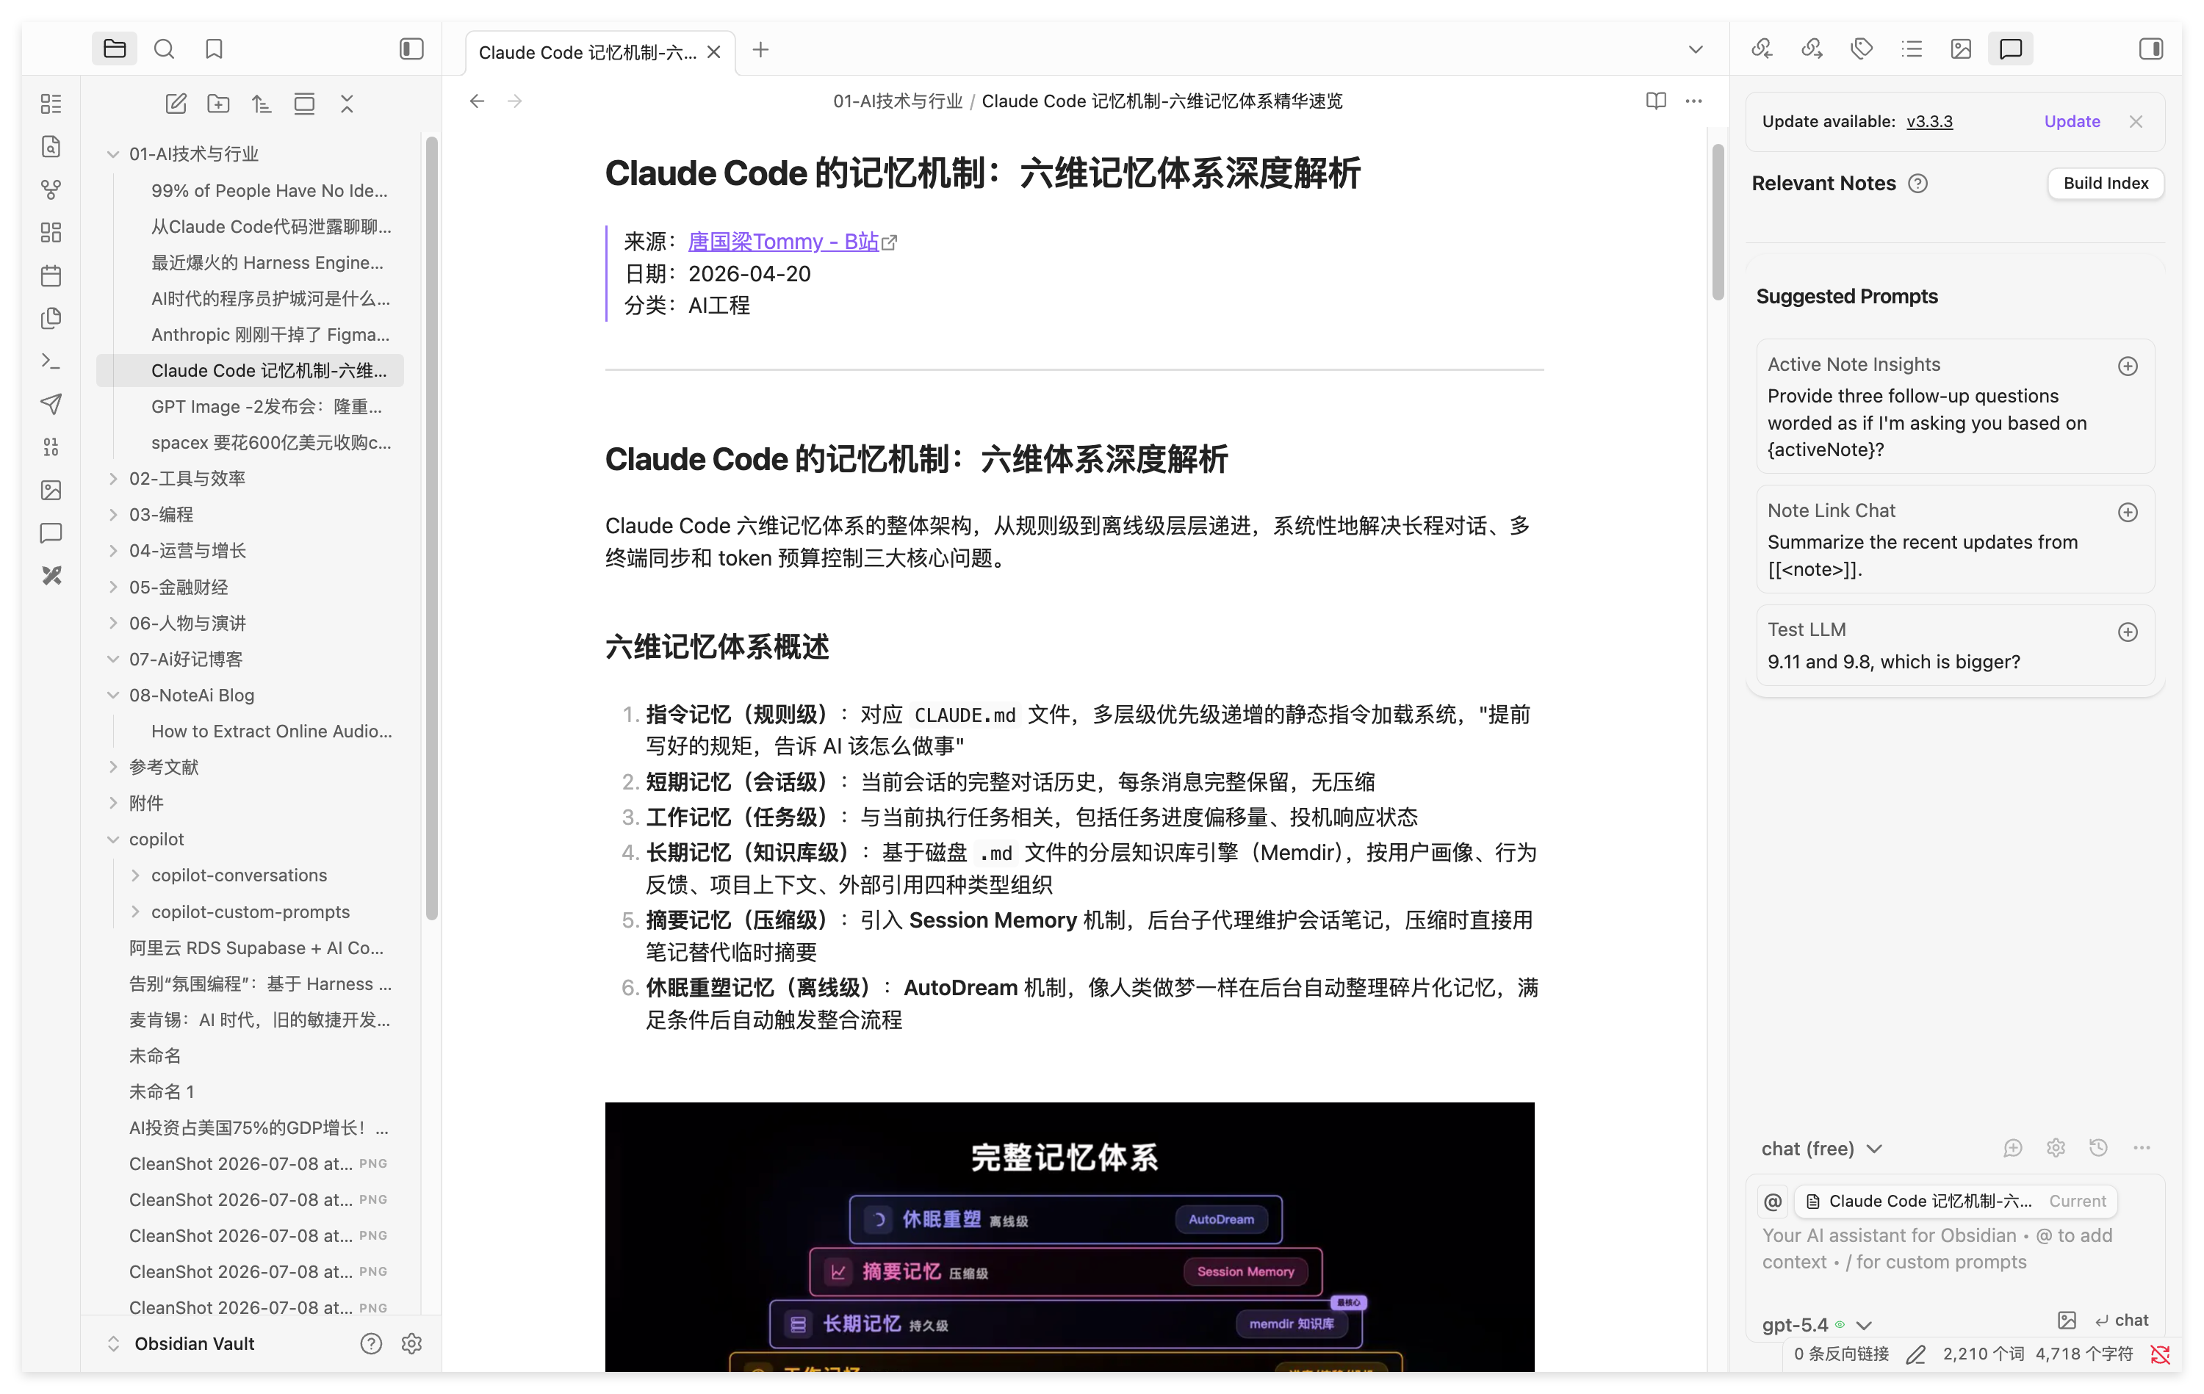Image resolution: width=2204 pixels, height=1394 pixels.
Task: Click auto-reveal current file icon
Action: coord(304,104)
